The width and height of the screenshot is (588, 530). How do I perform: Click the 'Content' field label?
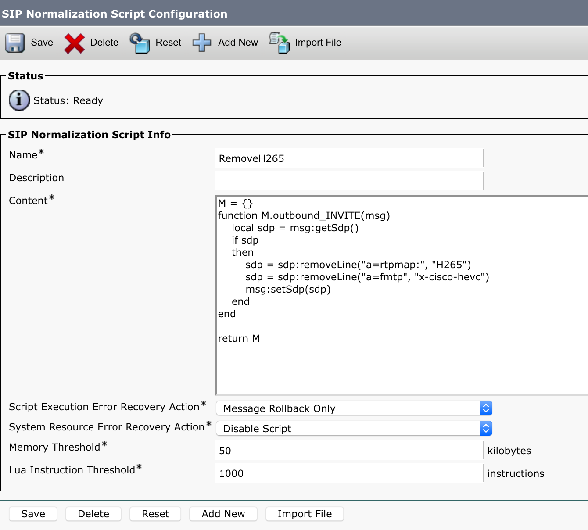coord(28,201)
